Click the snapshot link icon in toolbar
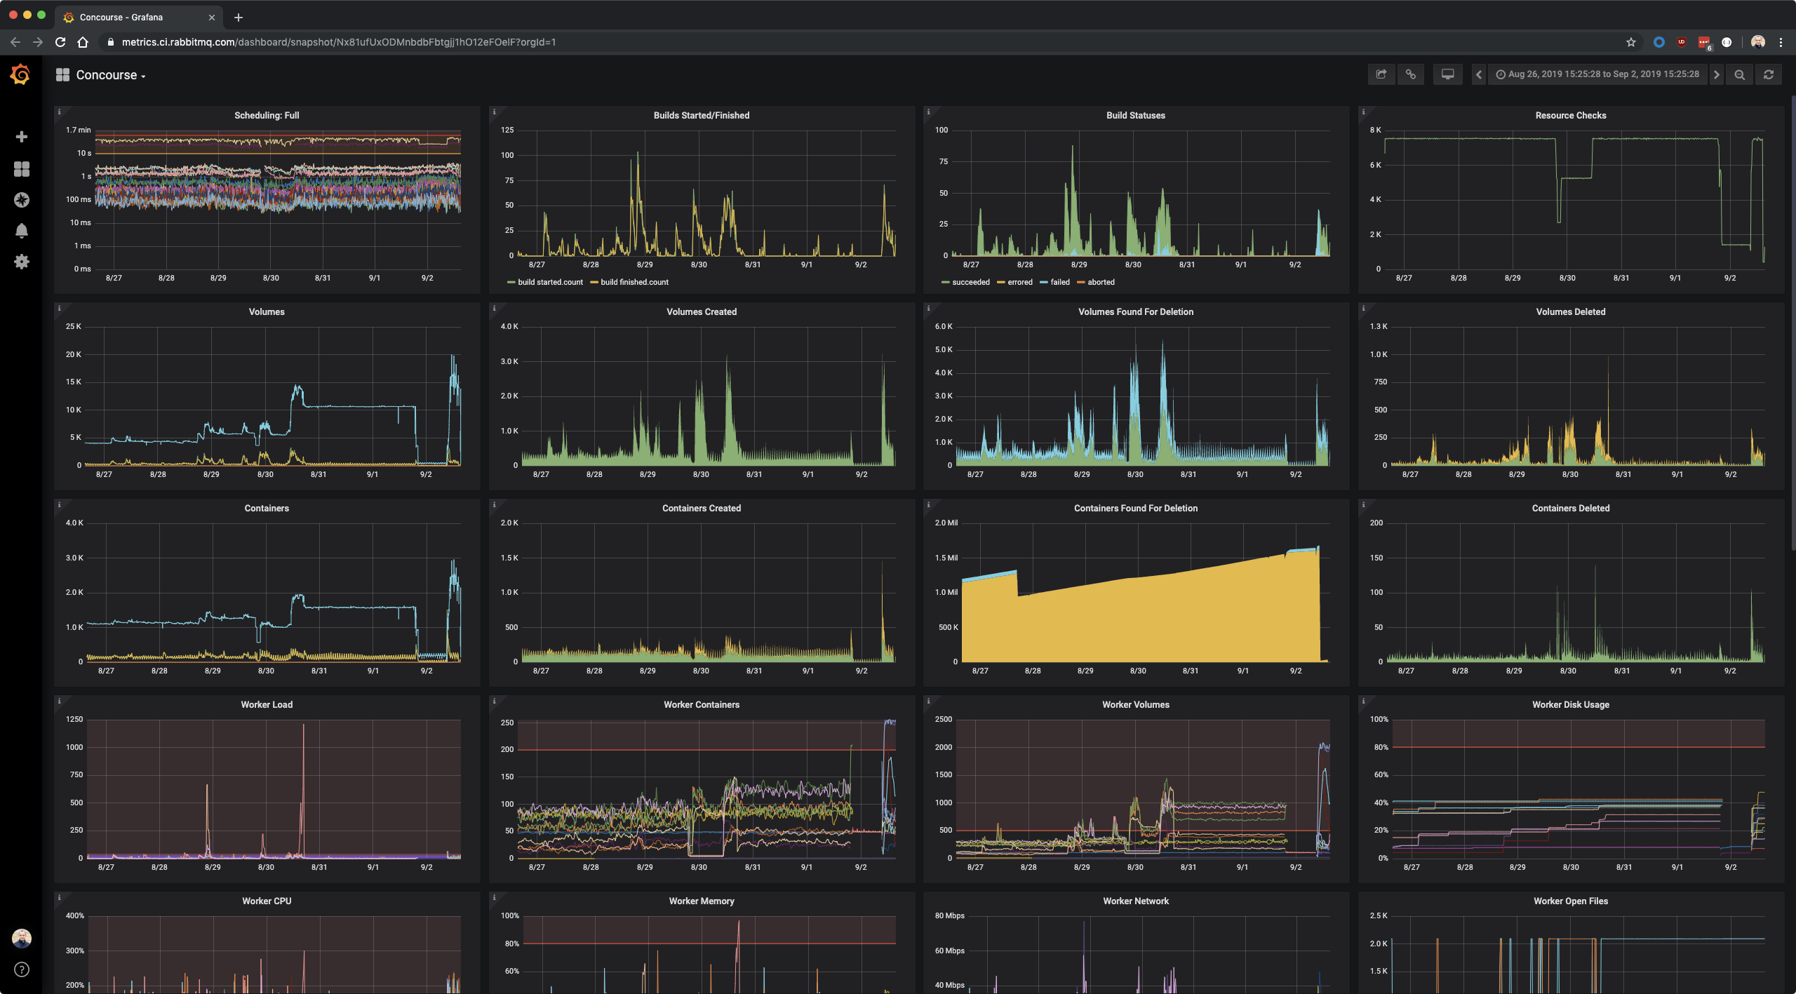Screen dimensions: 1796x994 (x=1410, y=74)
